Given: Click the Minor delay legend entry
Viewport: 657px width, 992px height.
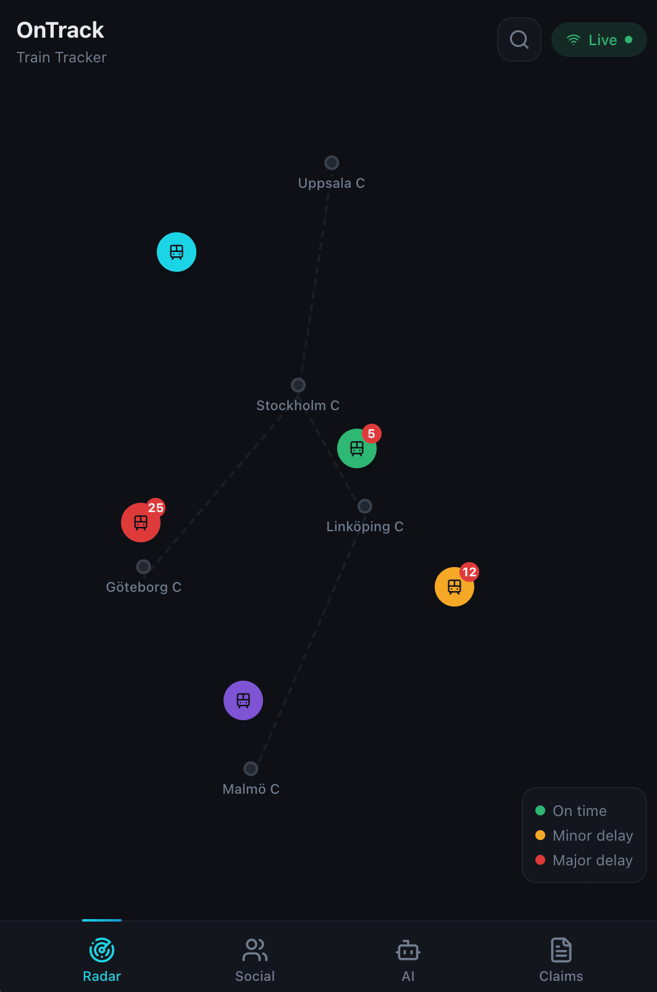Looking at the screenshot, I should click(x=584, y=835).
